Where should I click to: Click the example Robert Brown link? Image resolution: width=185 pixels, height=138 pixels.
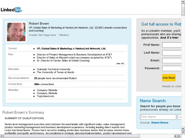[160, 123]
